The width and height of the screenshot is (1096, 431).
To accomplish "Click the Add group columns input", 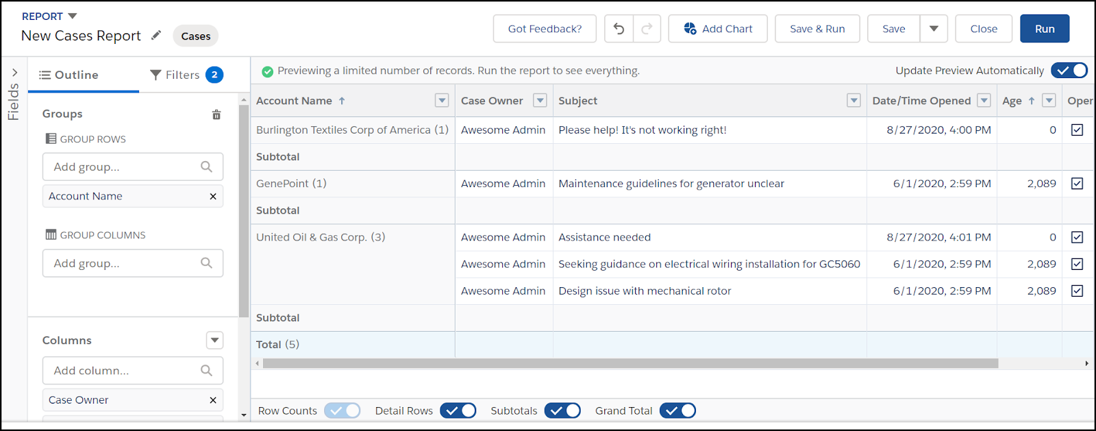I will point(133,263).
